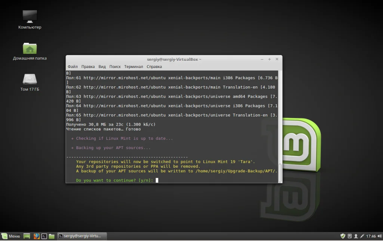Open the Терминал menu
The image size is (383, 241).
click(x=134, y=67)
